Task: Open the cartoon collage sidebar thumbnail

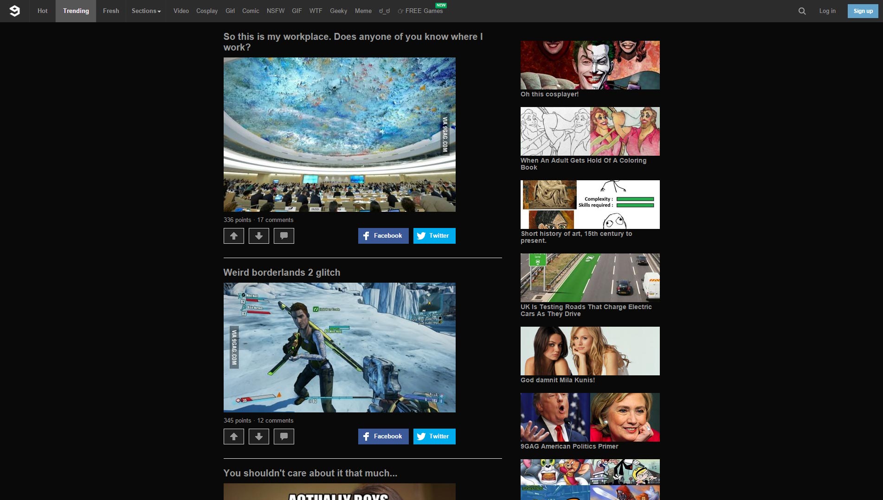Action: (590, 480)
